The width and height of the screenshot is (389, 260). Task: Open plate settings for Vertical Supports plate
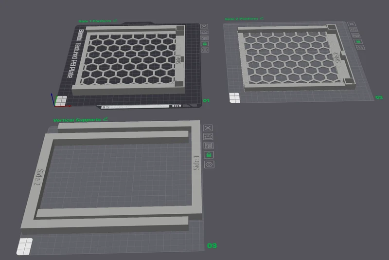(209, 165)
